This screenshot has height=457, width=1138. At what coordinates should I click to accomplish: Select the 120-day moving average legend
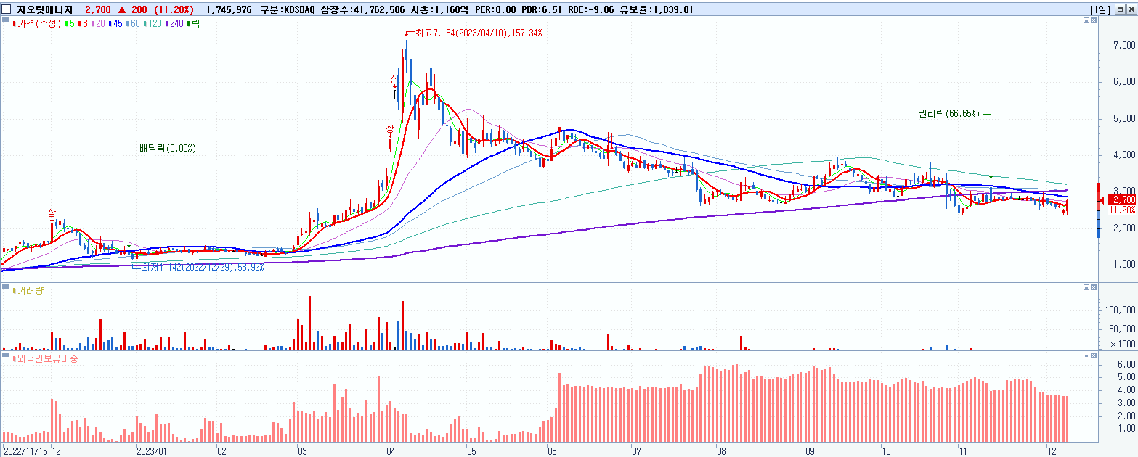click(x=154, y=24)
